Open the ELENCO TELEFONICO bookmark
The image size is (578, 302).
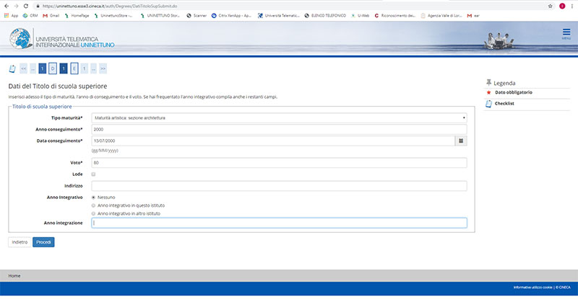(325, 15)
